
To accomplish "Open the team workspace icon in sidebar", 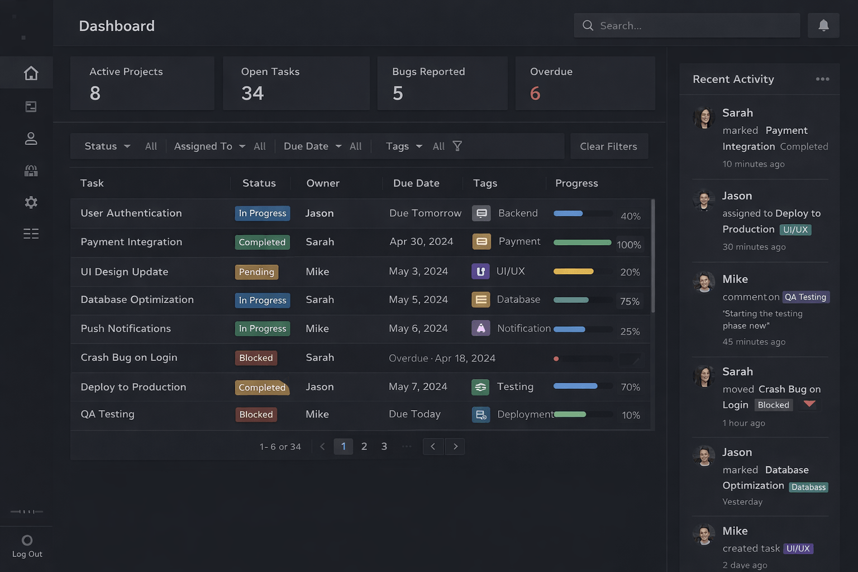I will [31, 170].
